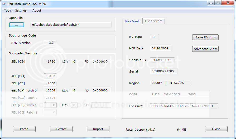Switch to the File System tab

(154, 21)
